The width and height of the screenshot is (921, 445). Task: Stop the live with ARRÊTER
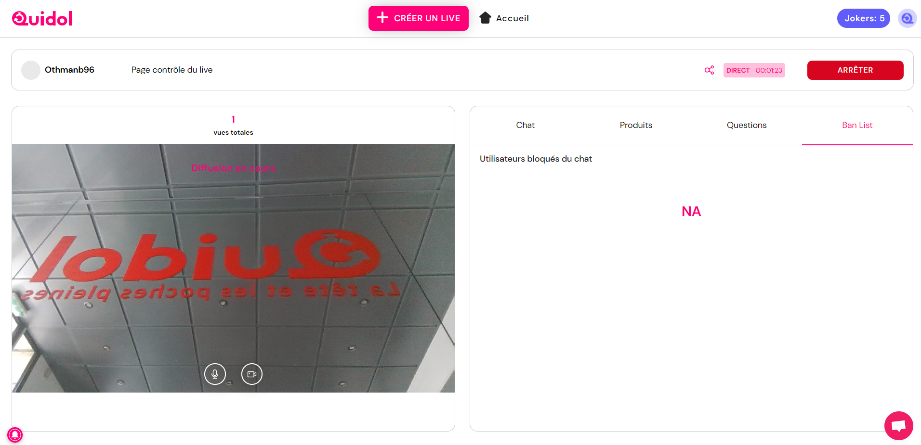855,70
